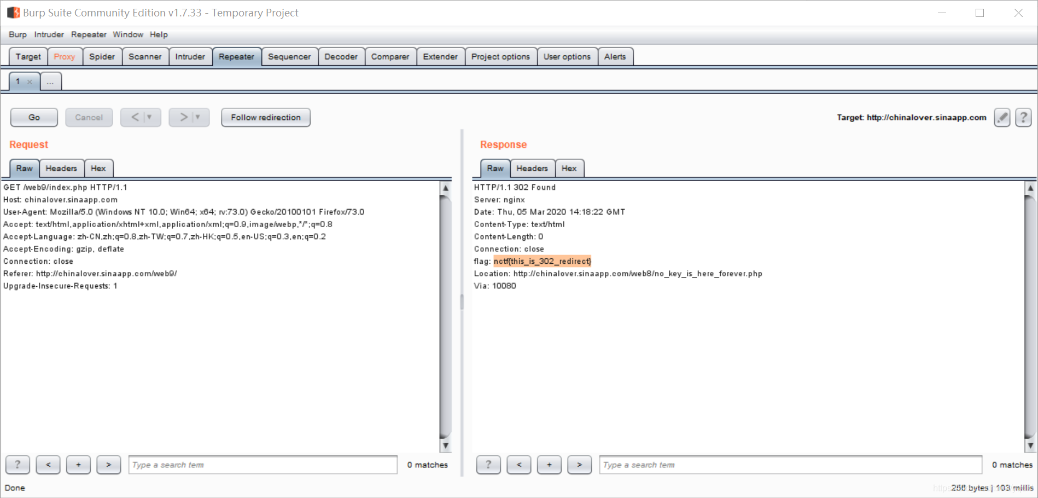Image resolution: width=1038 pixels, height=498 pixels.
Task: Click the highlighted nctf flag value
Action: point(543,261)
